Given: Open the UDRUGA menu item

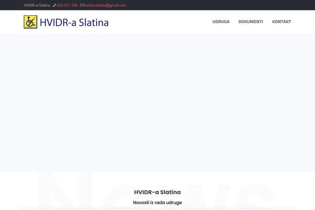Looking at the screenshot, I should (x=221, y=22).
